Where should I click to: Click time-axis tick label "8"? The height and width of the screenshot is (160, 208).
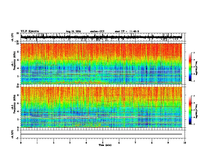coord(152,143)
